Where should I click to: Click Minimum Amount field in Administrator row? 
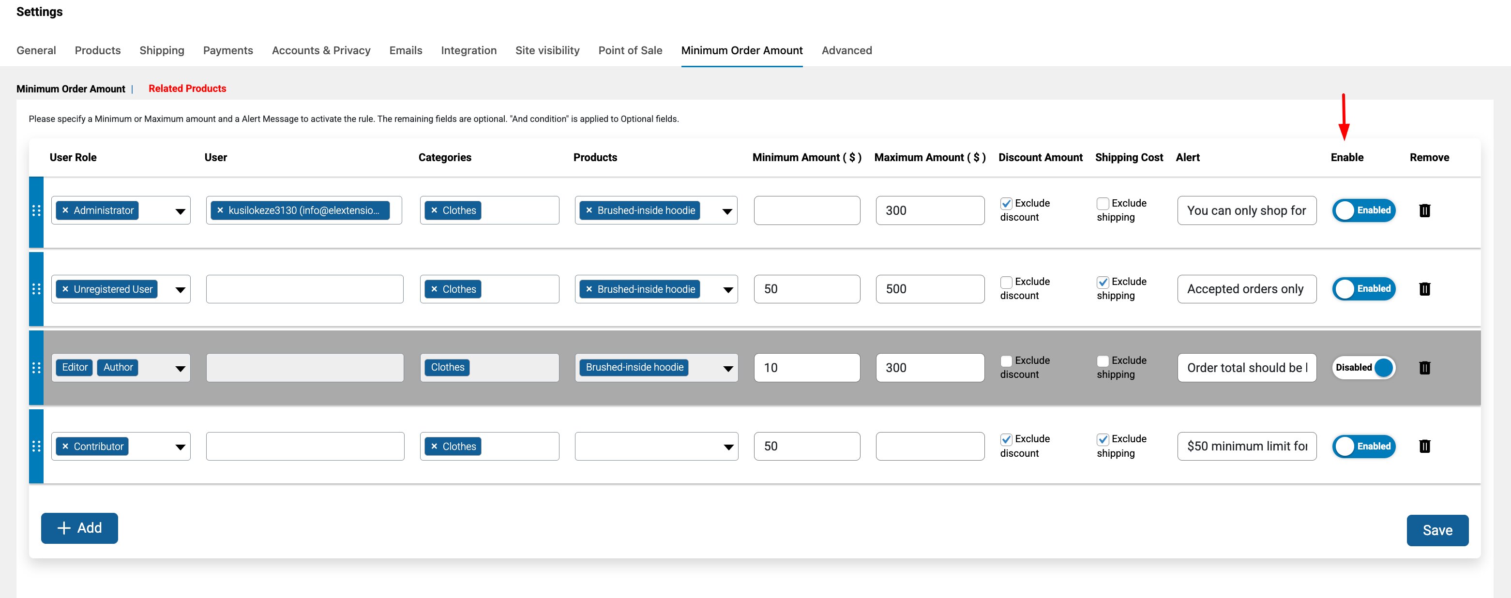pyautogui.click(x=806, y=210)
